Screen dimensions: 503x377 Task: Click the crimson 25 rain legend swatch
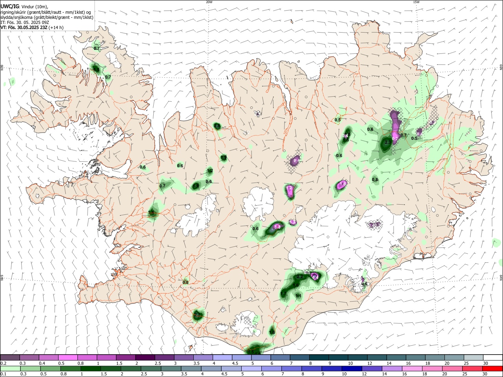pyautogui.click(x=473, y=368)
